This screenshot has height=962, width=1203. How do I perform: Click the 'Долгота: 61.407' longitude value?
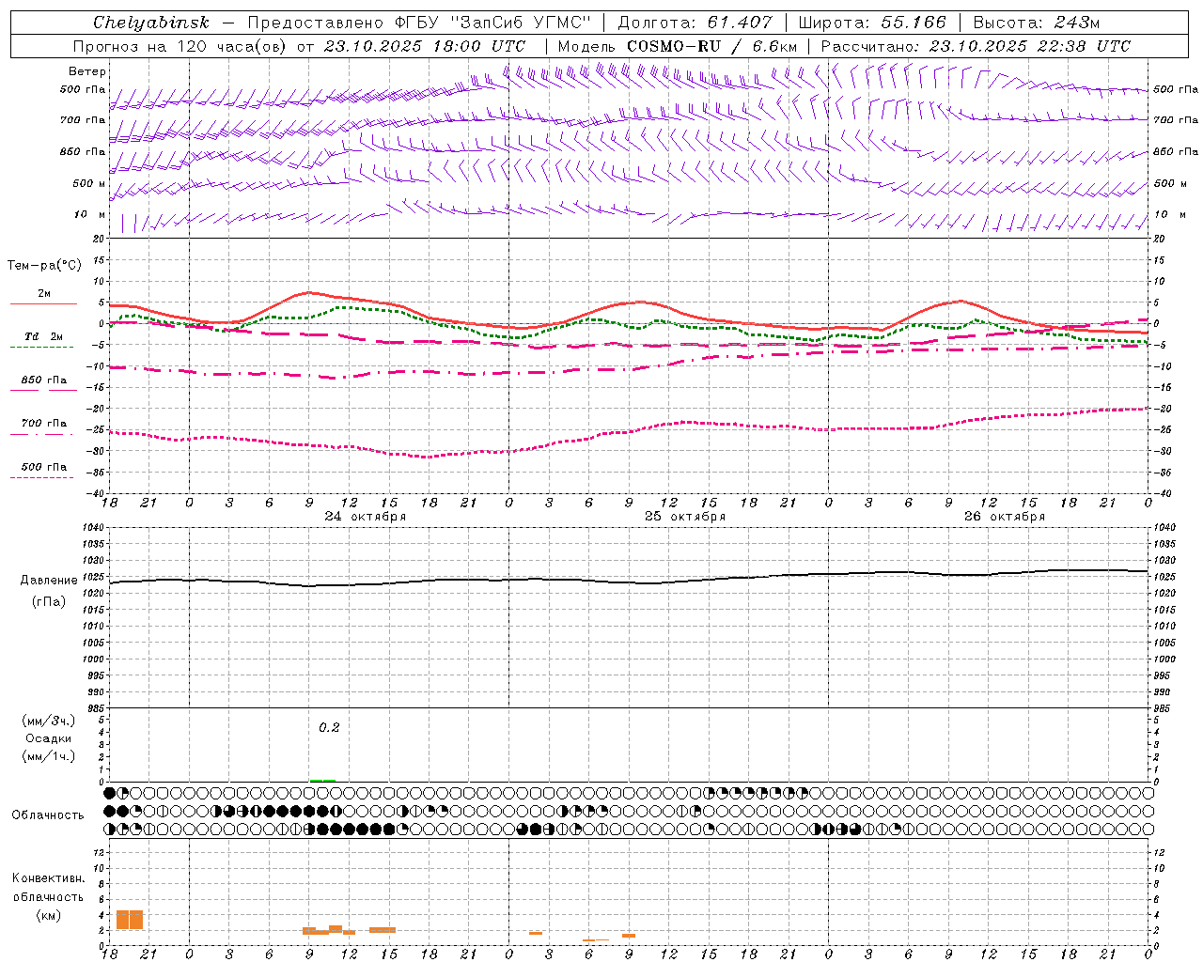[x=695, y=23]
